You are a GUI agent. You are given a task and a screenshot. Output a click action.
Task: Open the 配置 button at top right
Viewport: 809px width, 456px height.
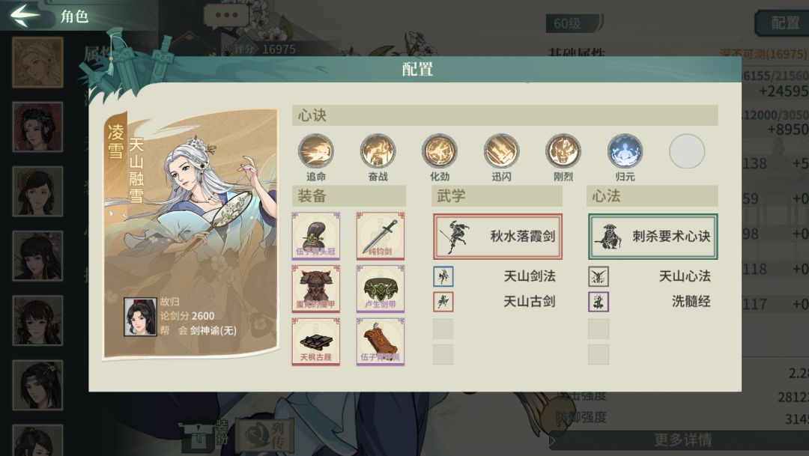784,22
